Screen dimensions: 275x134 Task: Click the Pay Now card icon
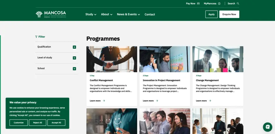pyautogui.click(x=198, y=3)
